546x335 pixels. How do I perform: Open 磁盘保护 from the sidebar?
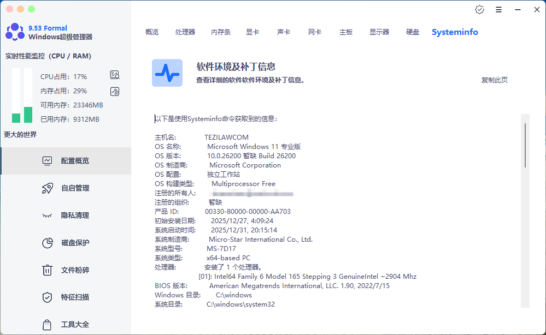click(x=48, y=242)
